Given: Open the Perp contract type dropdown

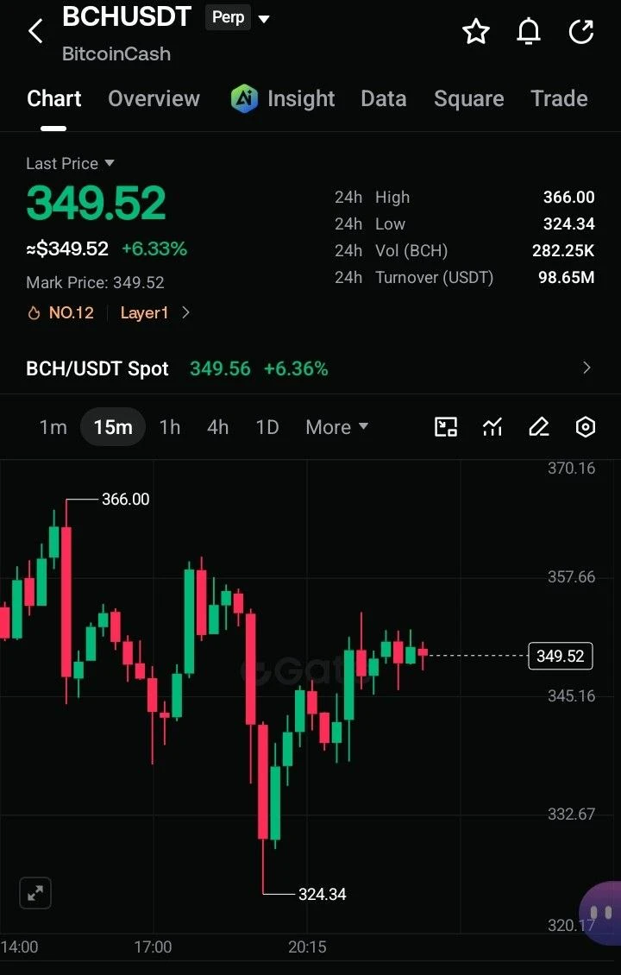Looking at the screenshot, I should click(264, 19).
